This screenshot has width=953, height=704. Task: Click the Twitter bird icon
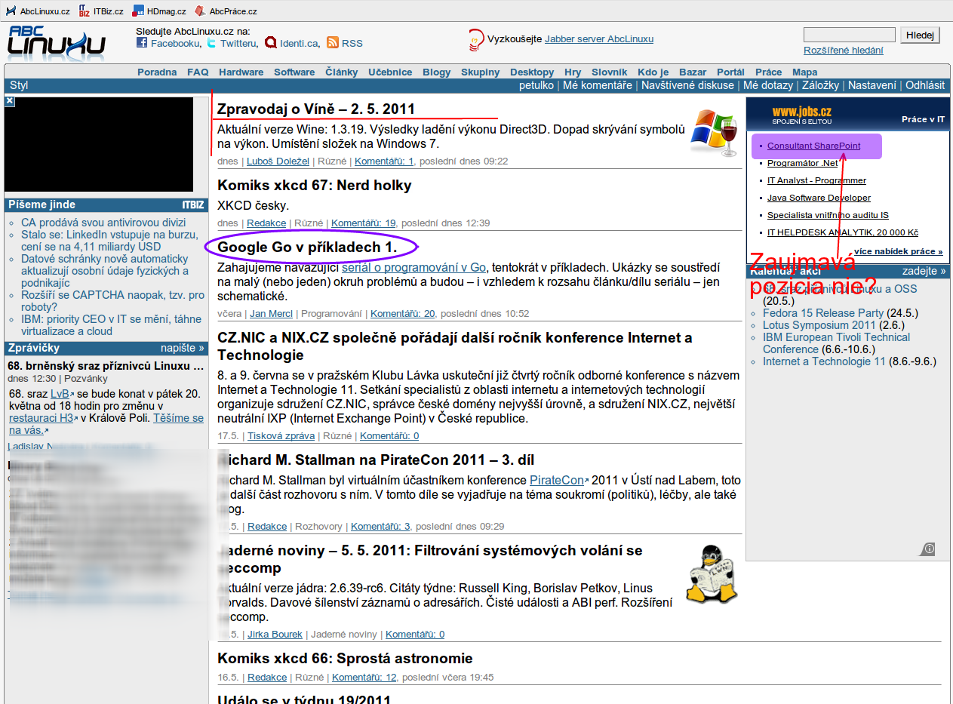(x=211, y=43)
